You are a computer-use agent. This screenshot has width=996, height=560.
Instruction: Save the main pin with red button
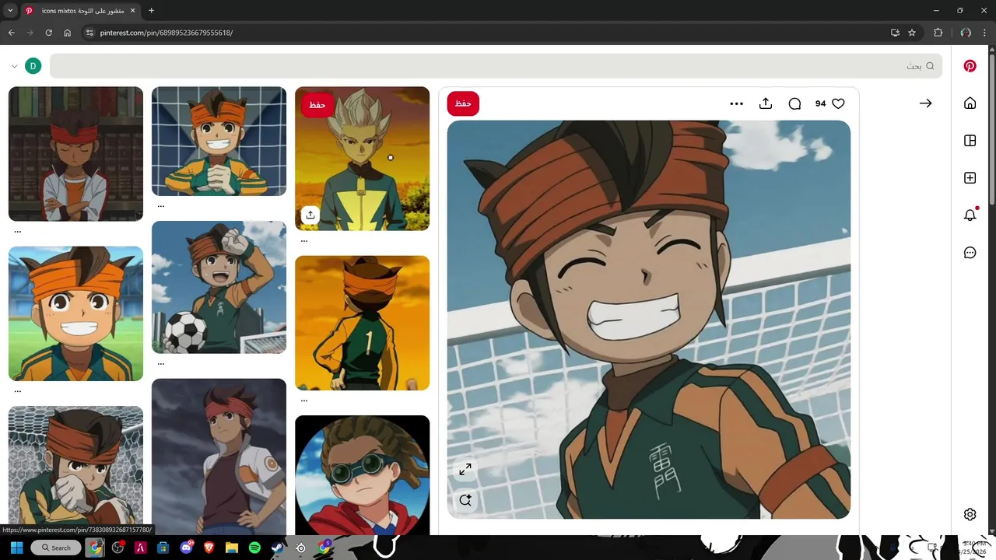463,103
